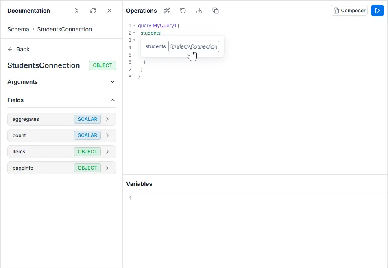Viewport: 388px width, 268px height.
Task: Open the operations history
Action: 183,11
